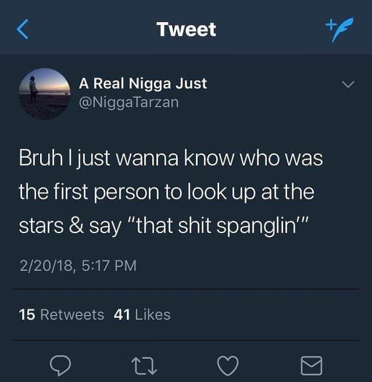Screen dimensions: 372x382
Task: View the list of 41 Likes
Action: [x=142, y=315]
